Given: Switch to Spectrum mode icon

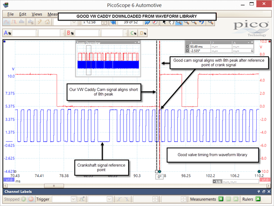Looking at the screenshot, I should coord(22,22).
